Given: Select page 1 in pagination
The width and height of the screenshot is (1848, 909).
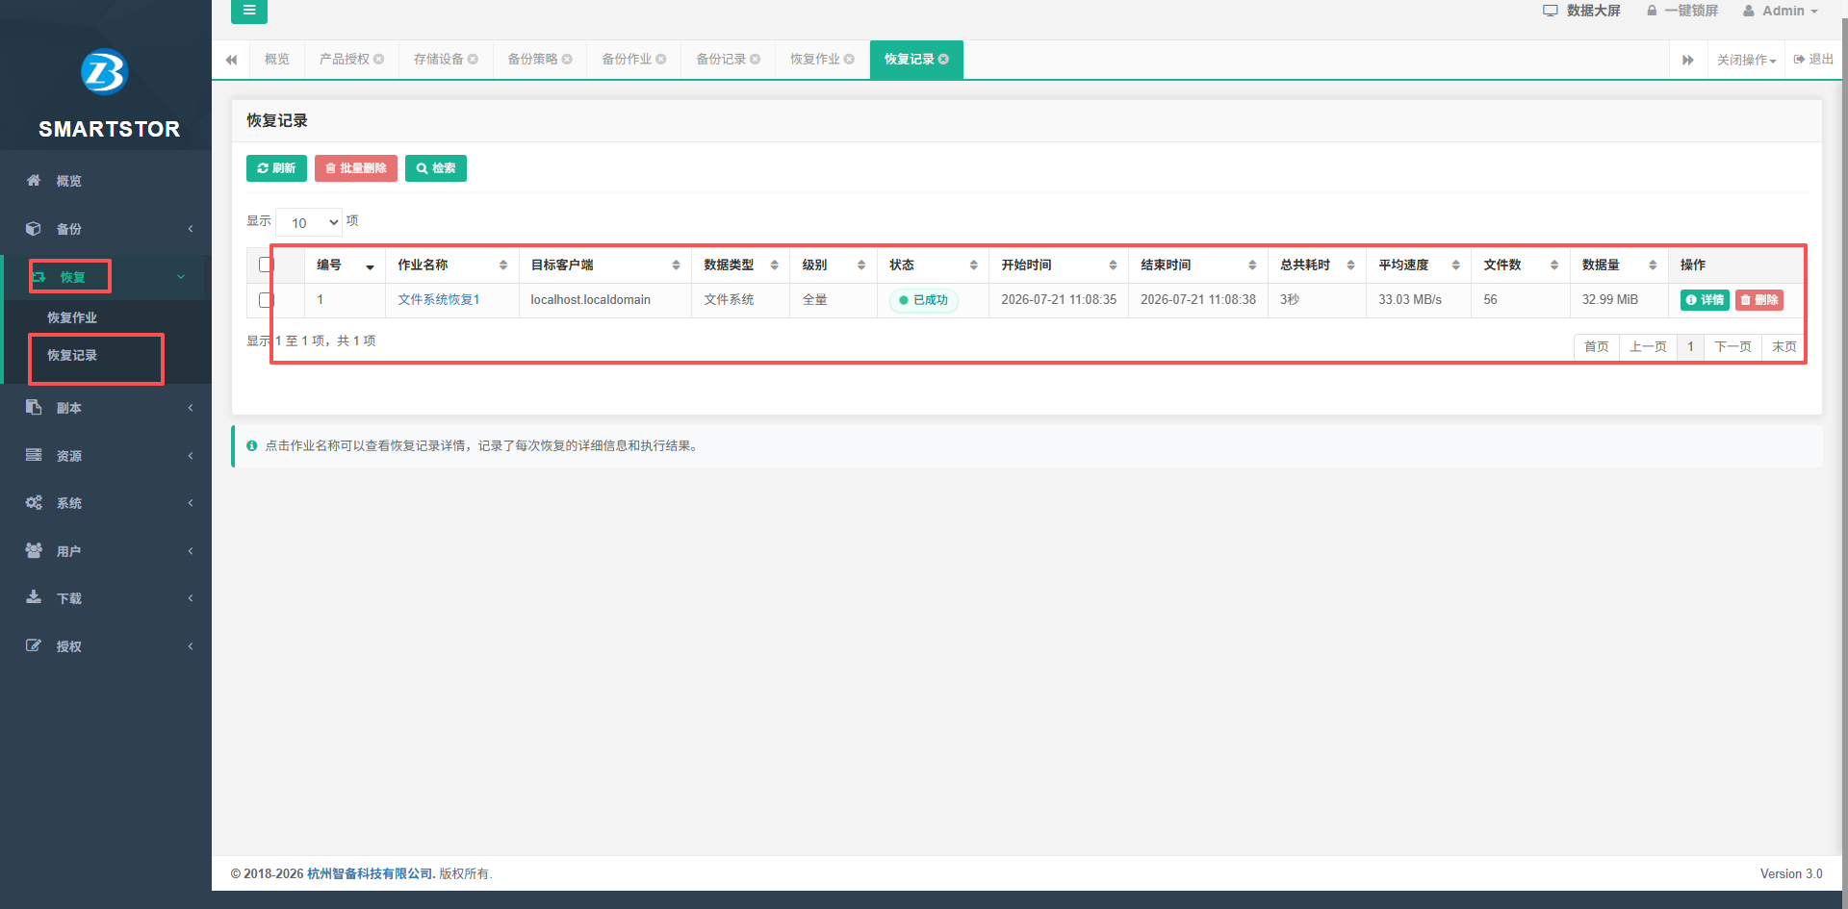Looking at the screenshot, I should pyautogui.click(x=1690, y=346).
